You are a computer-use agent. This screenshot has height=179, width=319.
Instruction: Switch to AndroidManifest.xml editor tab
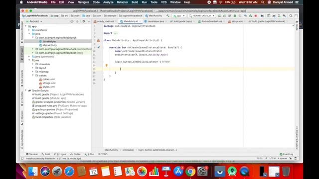211,21
